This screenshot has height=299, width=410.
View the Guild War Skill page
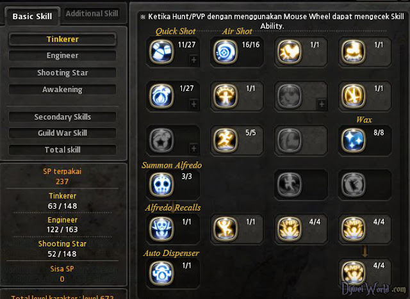tap(63, 133)
